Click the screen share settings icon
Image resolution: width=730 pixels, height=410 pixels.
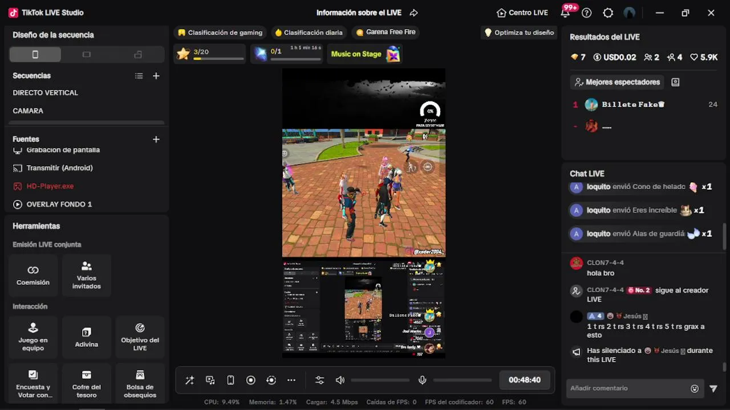click(x=210, y=380)
